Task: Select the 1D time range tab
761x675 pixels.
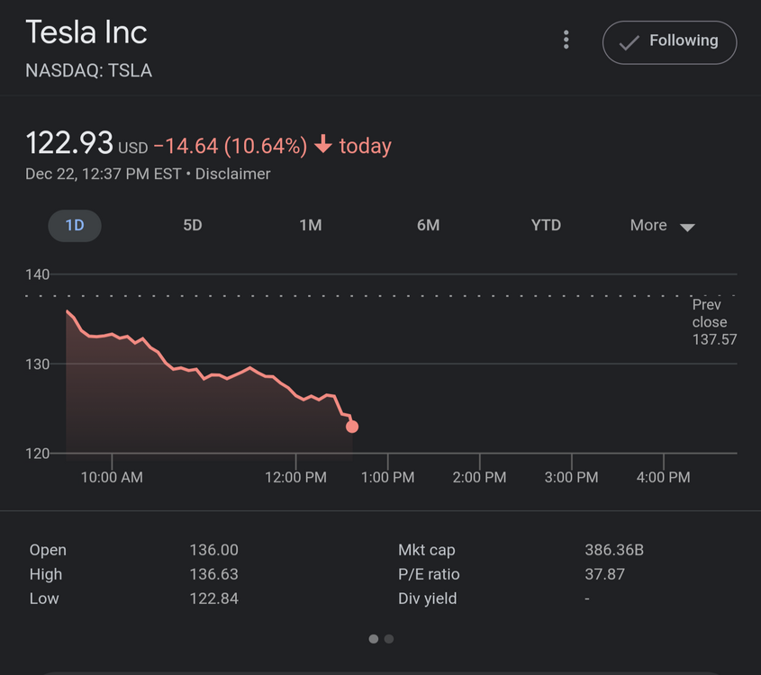Action: (x=75, y=225)
